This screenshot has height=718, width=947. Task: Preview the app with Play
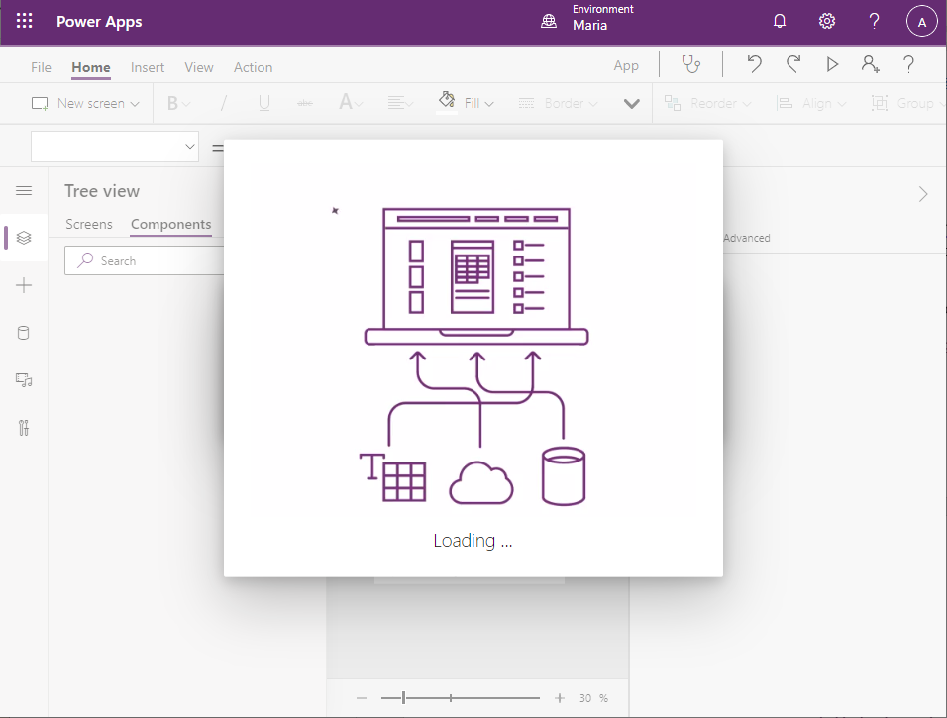(832, 64)
